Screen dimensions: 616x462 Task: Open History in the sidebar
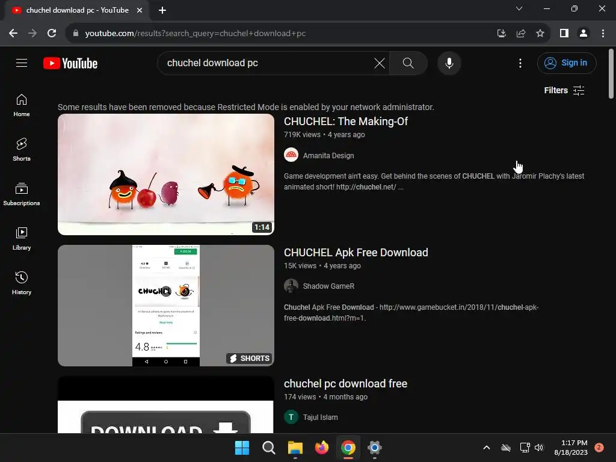(22, 283)
